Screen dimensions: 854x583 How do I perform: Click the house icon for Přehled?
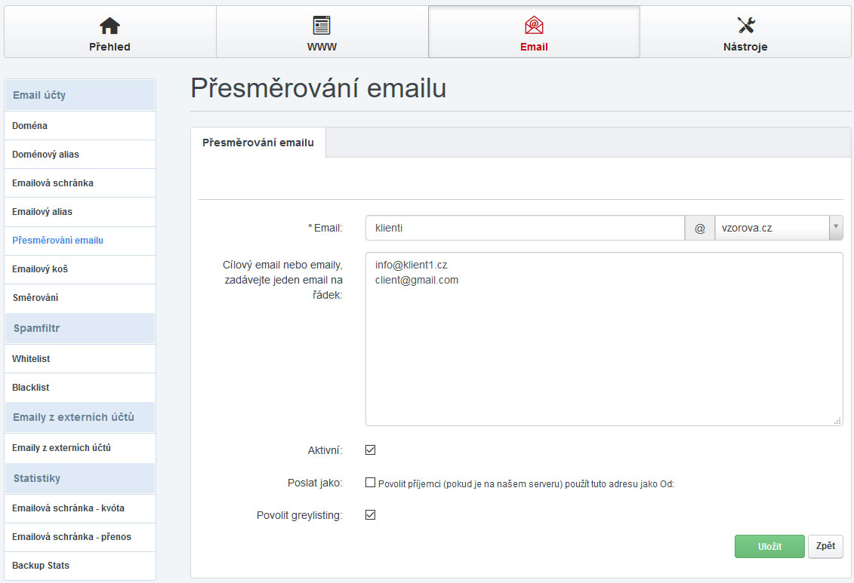coord(109,26)
